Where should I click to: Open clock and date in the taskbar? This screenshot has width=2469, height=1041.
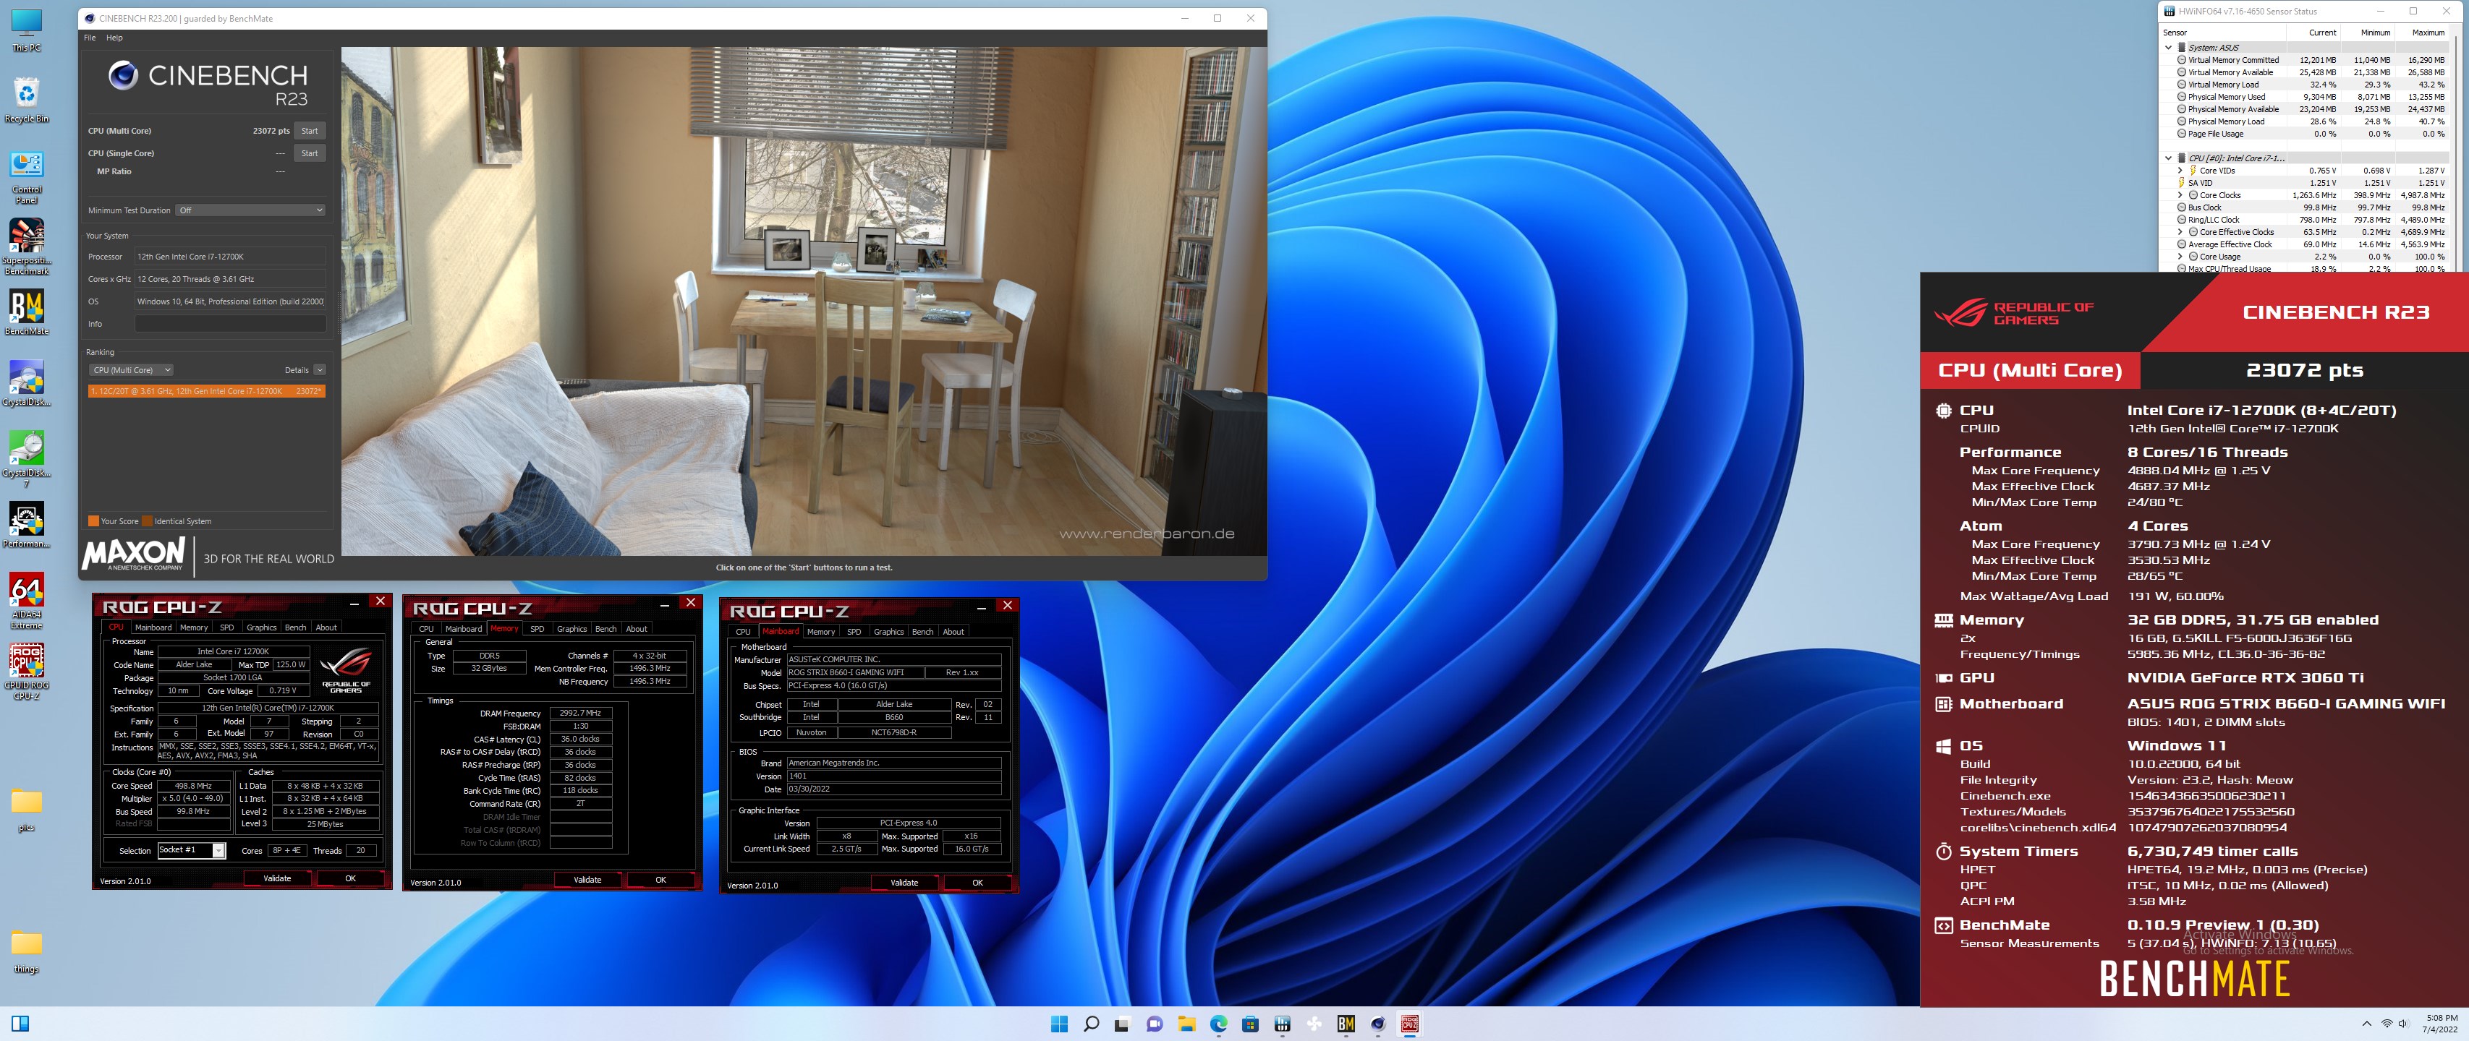[x=2440, y=1024]
